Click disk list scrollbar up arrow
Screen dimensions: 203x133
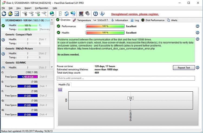(x=52, y=20)
